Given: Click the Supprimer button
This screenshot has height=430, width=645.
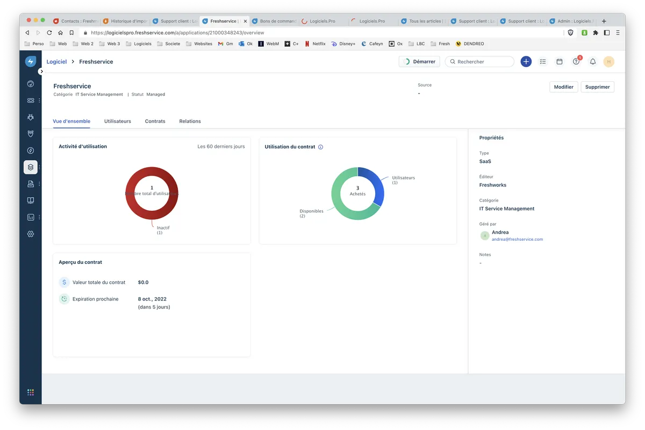Looking at the screenshot, I should click(x=598, y=87).
